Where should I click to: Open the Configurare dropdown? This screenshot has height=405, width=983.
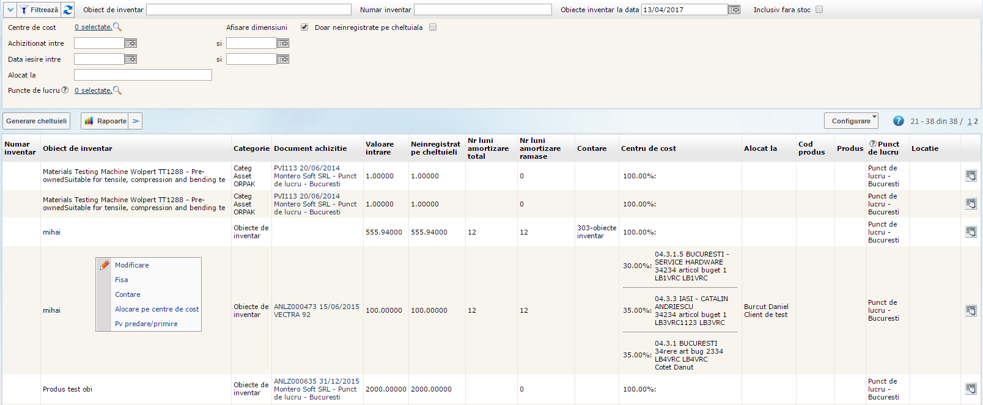851,121
